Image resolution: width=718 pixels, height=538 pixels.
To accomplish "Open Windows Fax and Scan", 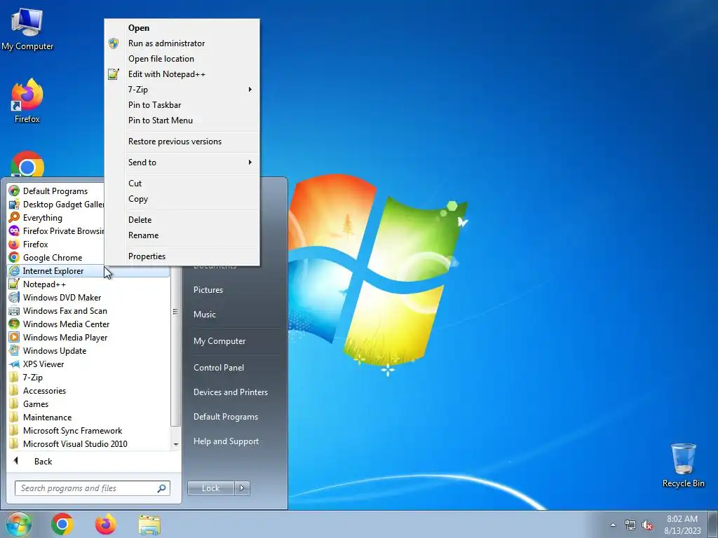I will 88,310.
